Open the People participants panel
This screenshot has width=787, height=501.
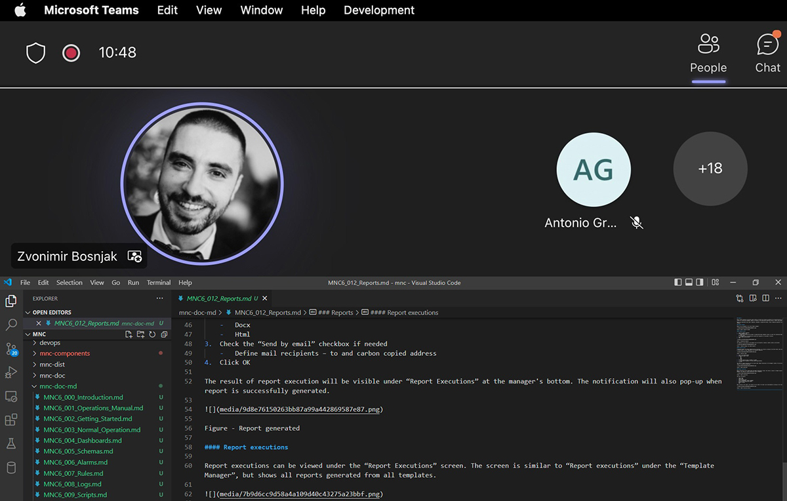(708, 54)
